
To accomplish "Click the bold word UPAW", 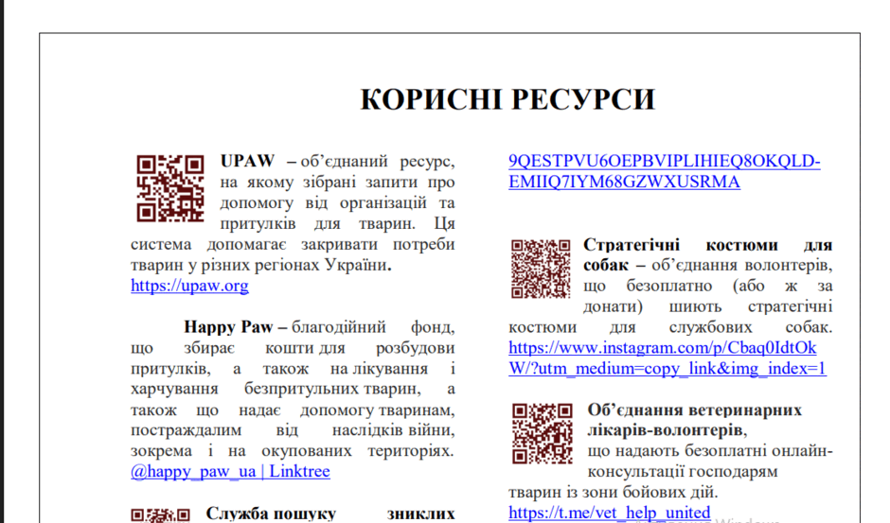I will click(x=247, y=161).
